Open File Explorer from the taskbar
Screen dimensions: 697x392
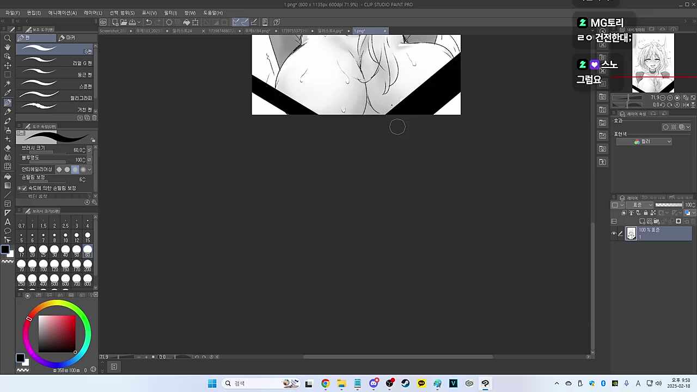point(341,383)
